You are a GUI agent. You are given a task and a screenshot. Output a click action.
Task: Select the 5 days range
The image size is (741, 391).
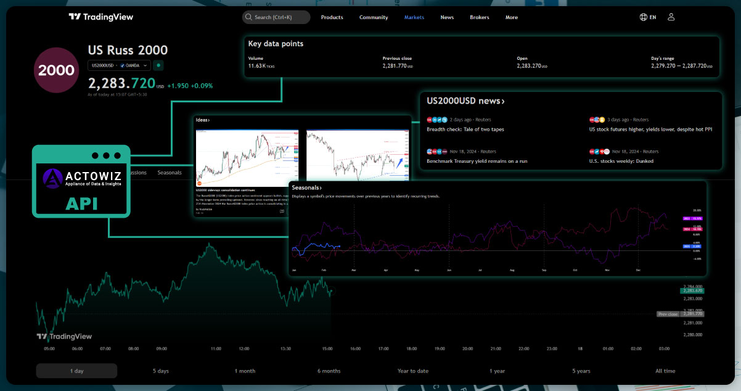[x=161, y=371]
